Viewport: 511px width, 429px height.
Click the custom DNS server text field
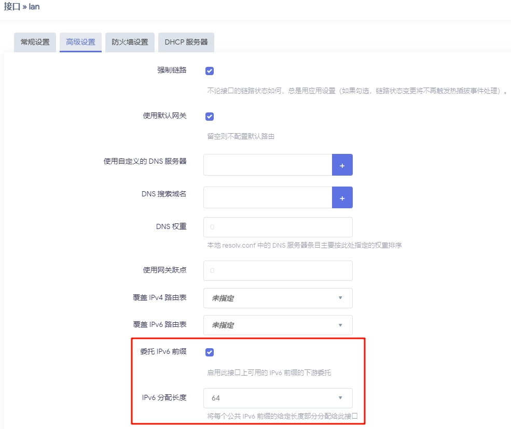[268, 165]
